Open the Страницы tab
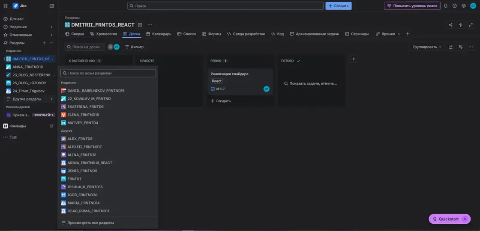This screenshot has width=480, height=231. (x=357, y=34)
